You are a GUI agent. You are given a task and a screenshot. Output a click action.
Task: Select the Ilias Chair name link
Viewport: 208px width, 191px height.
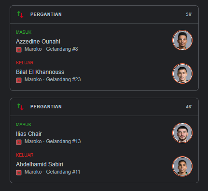[29, 134]
